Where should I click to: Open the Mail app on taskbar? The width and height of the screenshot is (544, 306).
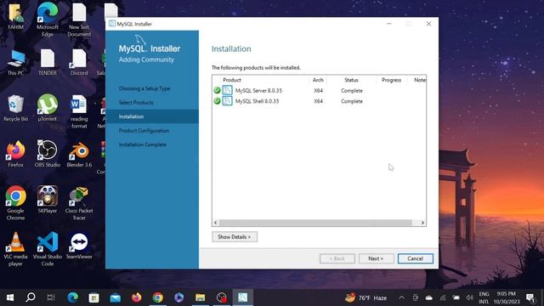click(116, 297)
